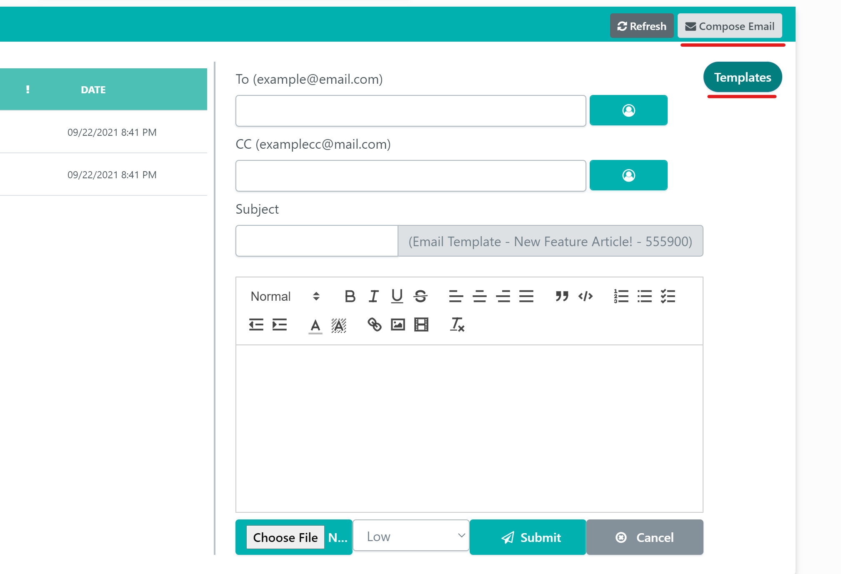Open the Templates button
841x574 pixels.
pyautogui.click(x=742, y=77)
